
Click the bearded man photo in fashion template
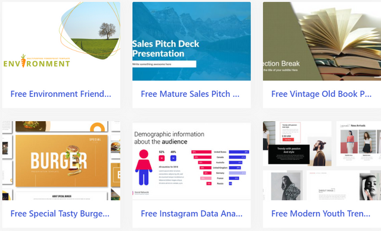[320, 152]
